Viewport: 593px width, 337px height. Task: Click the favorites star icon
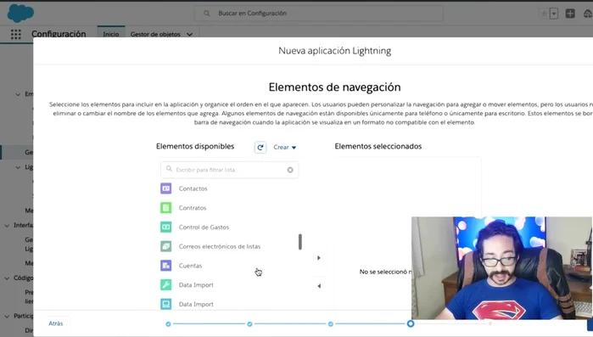tap(544, 14)
